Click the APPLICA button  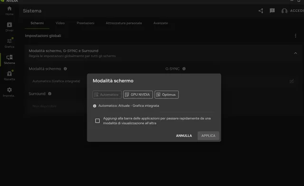[208, 136]
